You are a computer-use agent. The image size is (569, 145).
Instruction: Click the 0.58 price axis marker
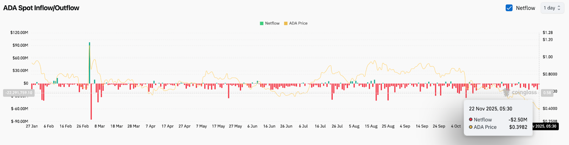(547, 93)
